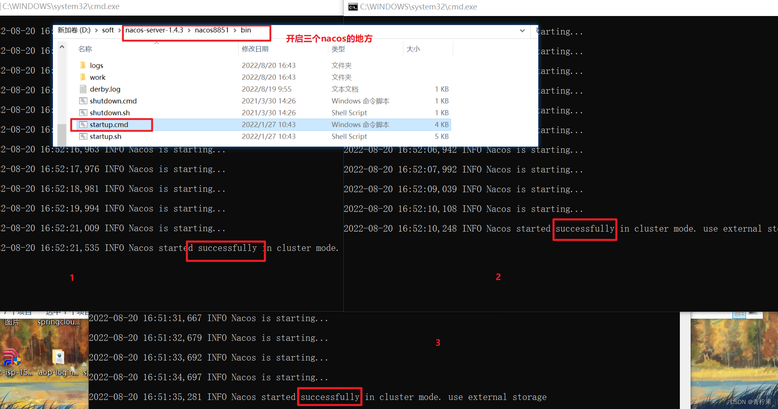Viewport: 778px width, 409px height.
Task: Open the sort caret on the 名称 column
Action: 156,42
